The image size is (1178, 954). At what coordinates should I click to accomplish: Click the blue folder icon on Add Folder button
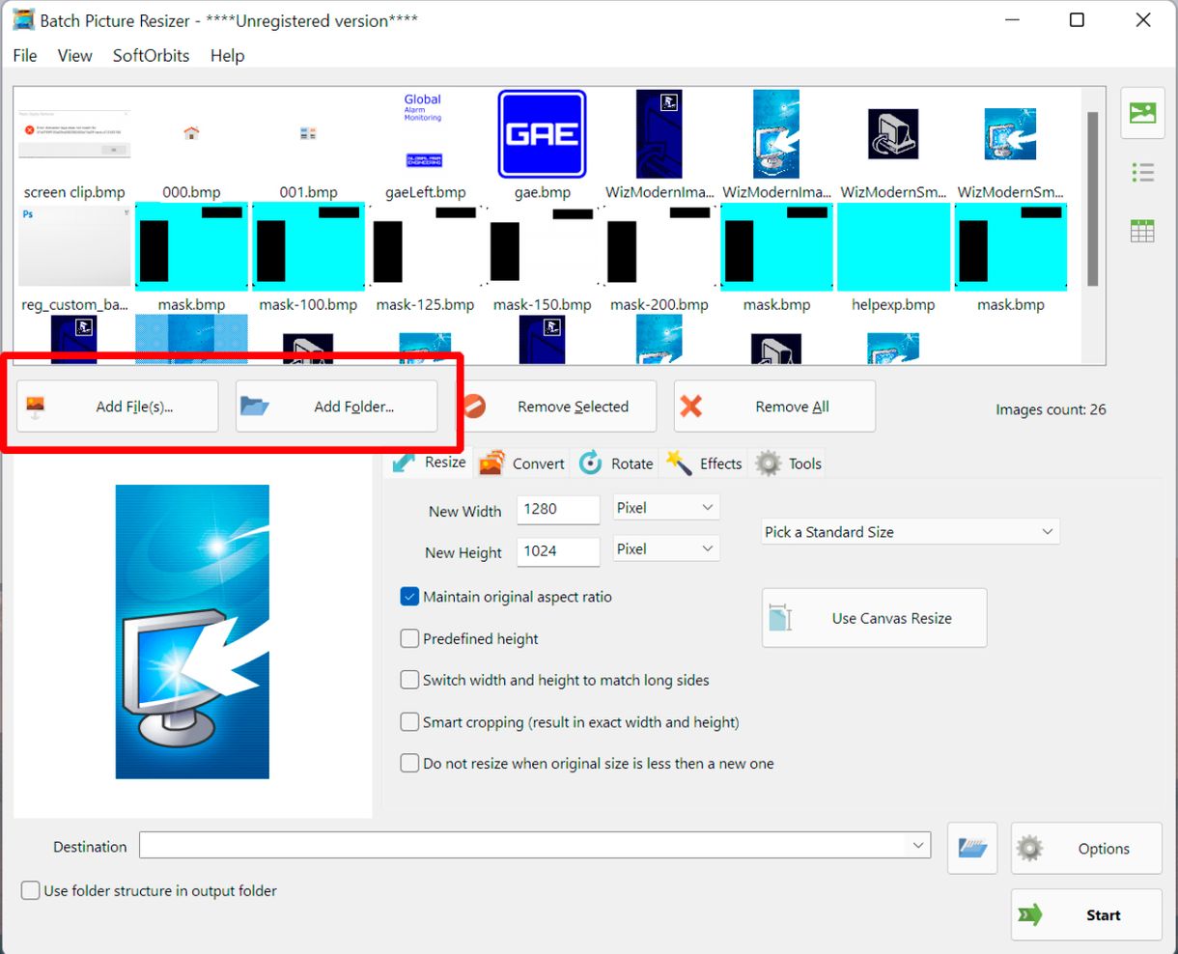point(254,406)
